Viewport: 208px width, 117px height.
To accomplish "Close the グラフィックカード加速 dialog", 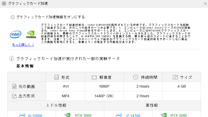I will tap(205, 3).
